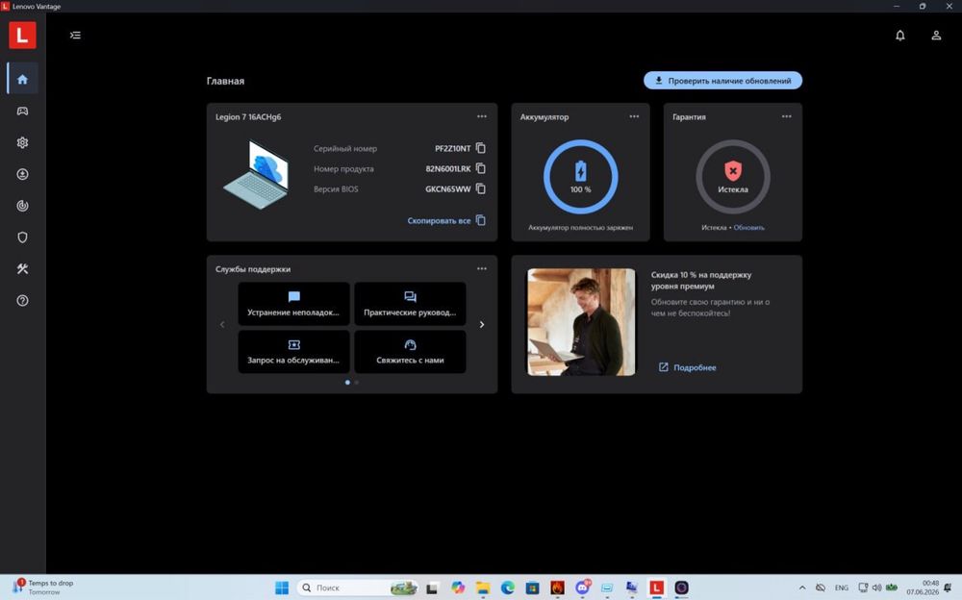The width and height of the screenshot is (962, 600).
Task: Copy the serial number PF2Z10NT
Action: tap(481, 148)
